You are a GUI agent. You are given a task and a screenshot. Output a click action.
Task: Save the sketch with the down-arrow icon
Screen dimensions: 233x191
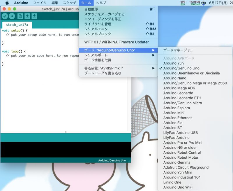click(x=34, y=16)
